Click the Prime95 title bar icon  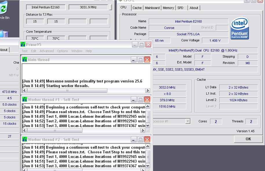point(23,45)
